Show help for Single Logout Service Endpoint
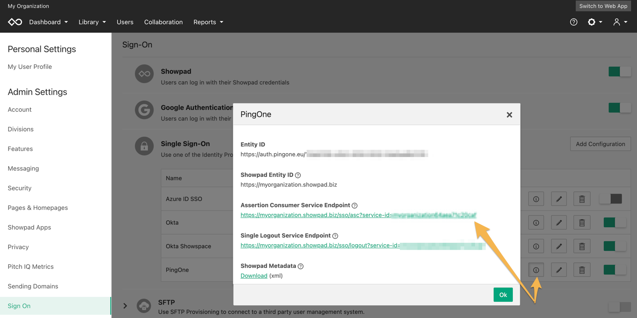637x318 pixels. (335, 236)
